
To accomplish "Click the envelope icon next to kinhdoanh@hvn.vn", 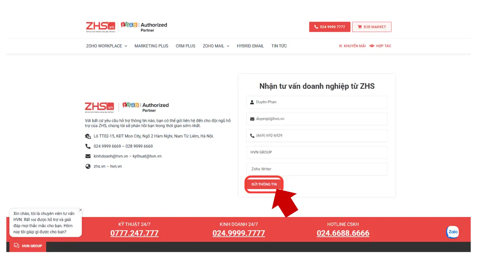I will click(x=88, y=156).
